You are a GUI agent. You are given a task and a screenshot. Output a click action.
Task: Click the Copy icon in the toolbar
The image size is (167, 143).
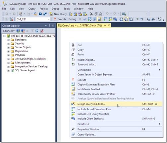click(x=96, y=14)
